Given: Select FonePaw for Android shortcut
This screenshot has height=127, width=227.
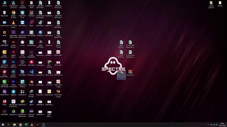Looking at the screenshot, I should coord(22,83).
